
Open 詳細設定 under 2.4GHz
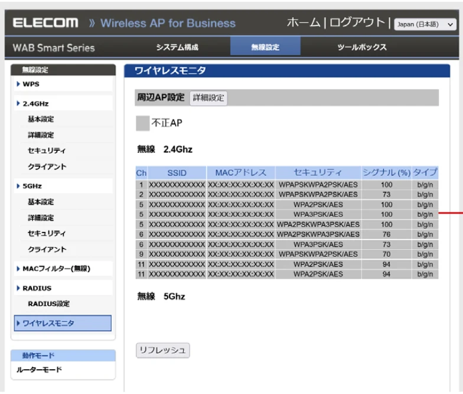(x=41, y=135)
